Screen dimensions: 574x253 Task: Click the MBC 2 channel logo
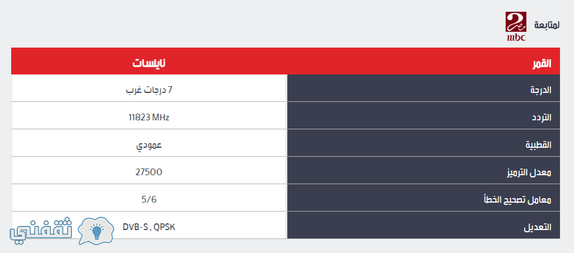click(516, 26)
